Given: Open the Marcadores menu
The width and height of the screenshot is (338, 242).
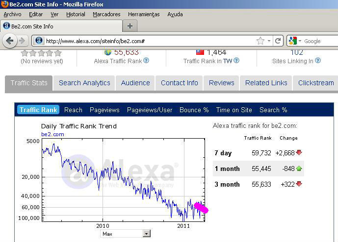Looking at the screenshot, I should 106,14.
